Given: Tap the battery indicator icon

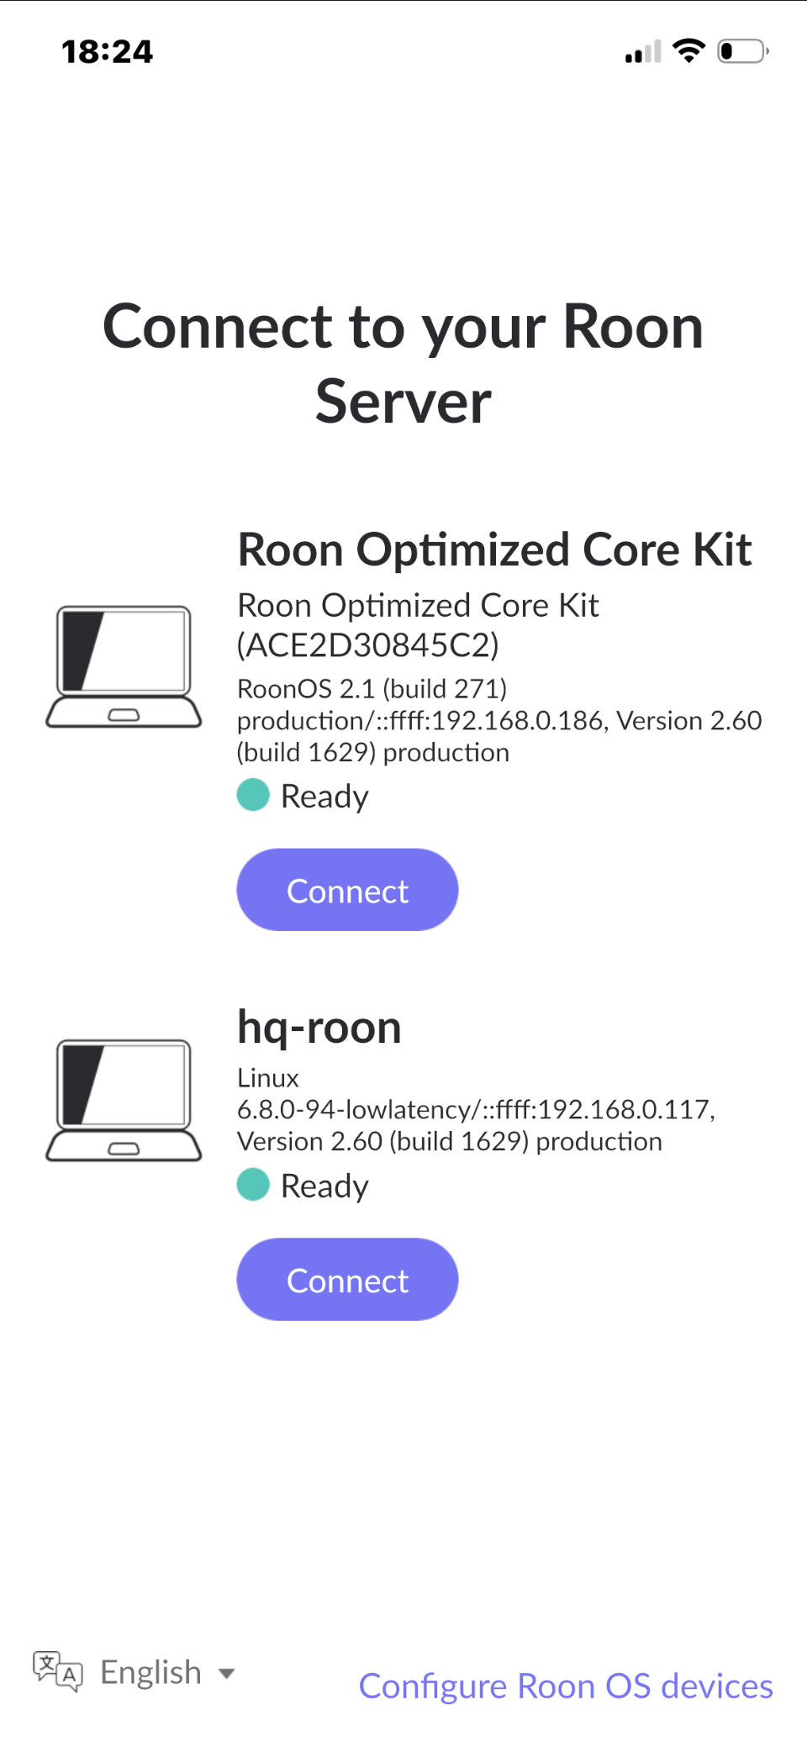Looking at the screenshot, I should click(742, 51).
